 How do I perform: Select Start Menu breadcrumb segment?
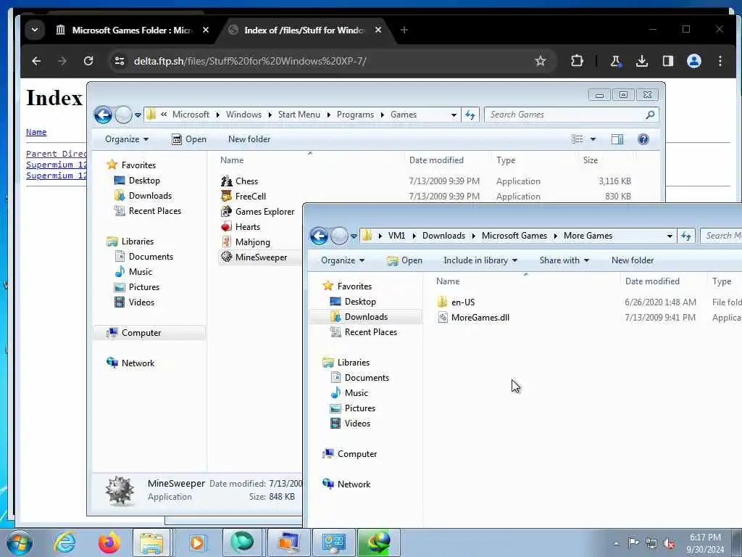299,115
